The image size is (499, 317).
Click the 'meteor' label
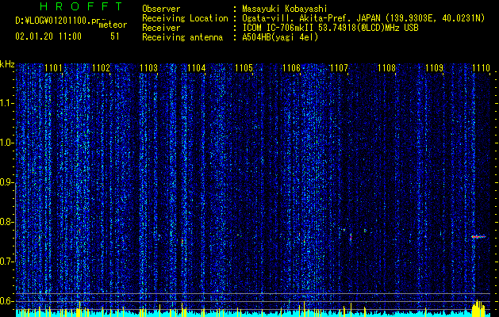[113, 25]
